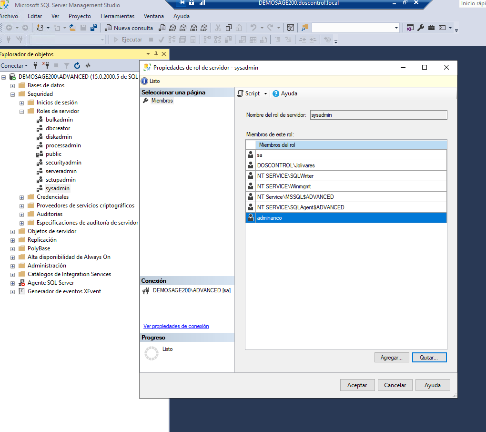Viewport: 486px width, 432px height.
Task: Click the DAX query icon
Action: pyautogui.click(x=204, y=28)
